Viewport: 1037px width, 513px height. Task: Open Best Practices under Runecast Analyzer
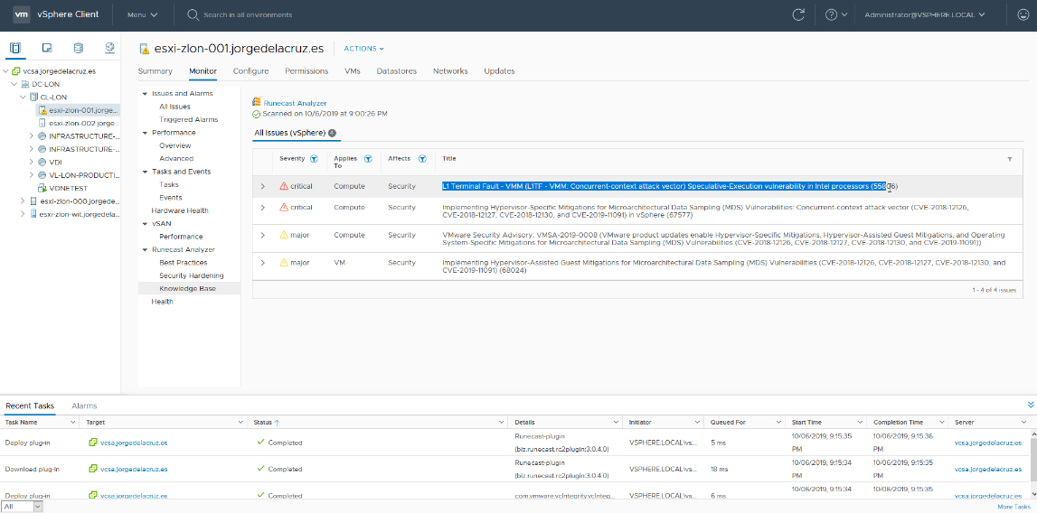184,263
